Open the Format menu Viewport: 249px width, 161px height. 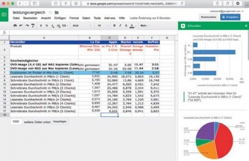(x=74, y=18)
